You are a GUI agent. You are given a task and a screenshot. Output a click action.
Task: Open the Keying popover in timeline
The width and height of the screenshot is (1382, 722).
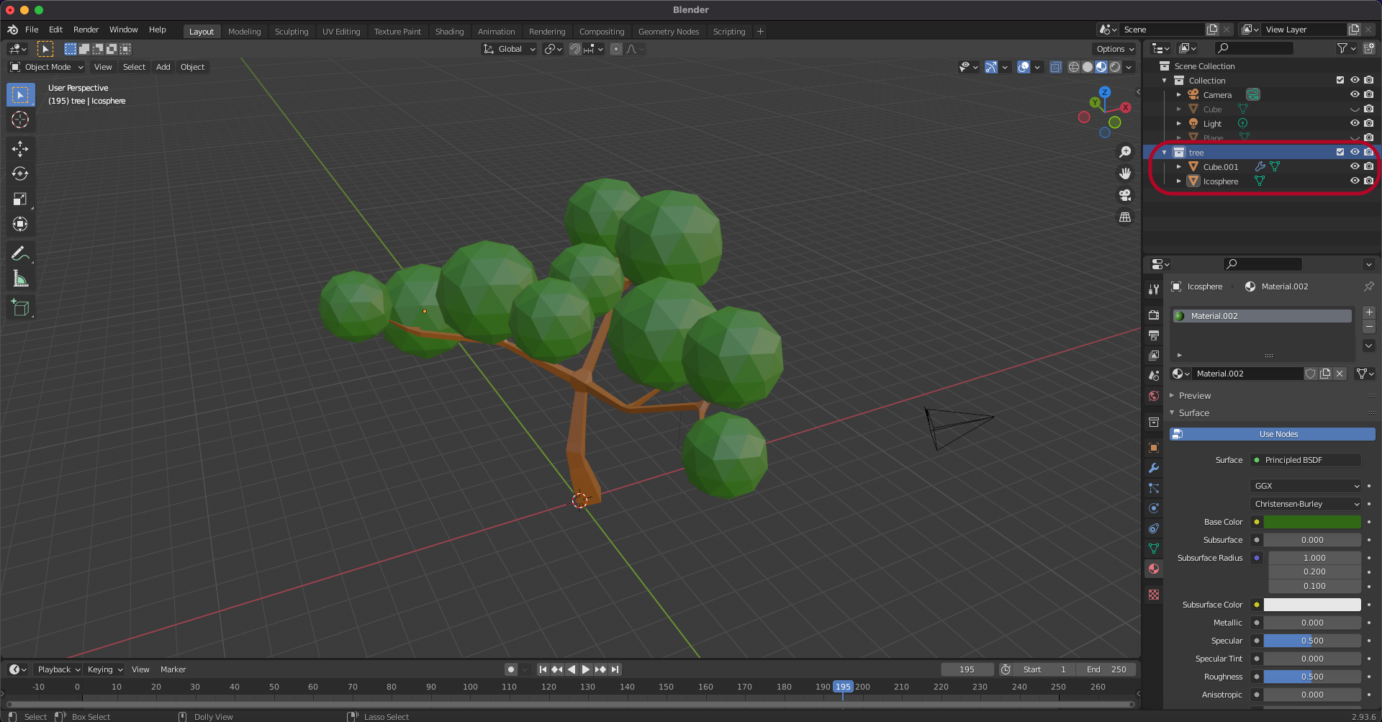[x=104, y=669]
